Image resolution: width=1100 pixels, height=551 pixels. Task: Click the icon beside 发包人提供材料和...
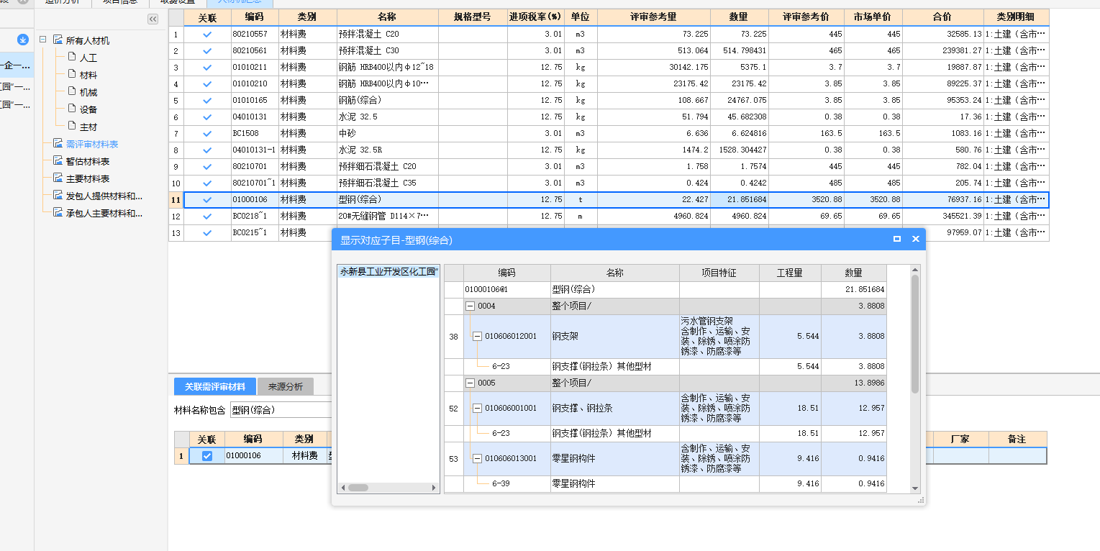pyautogui.click(x=58, y=196)
